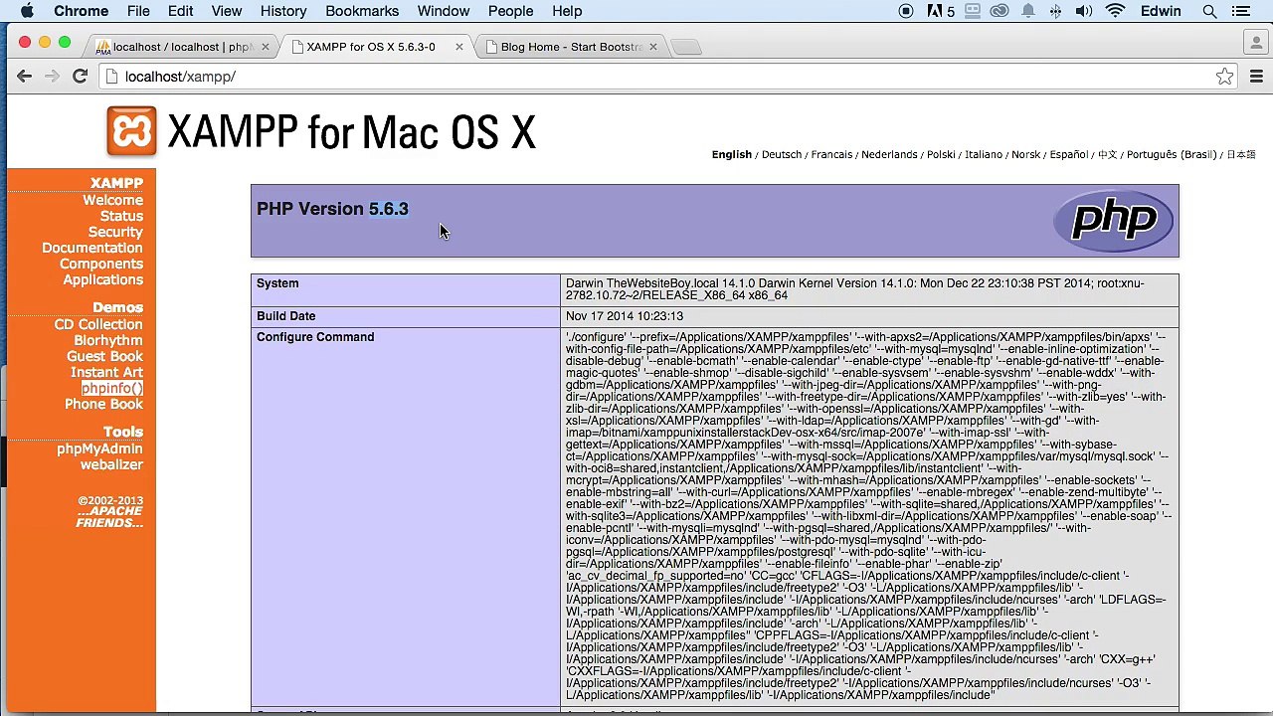Open the Edwin user menu
This screenshot has width=1273, height=716.
click(1161, 11)
